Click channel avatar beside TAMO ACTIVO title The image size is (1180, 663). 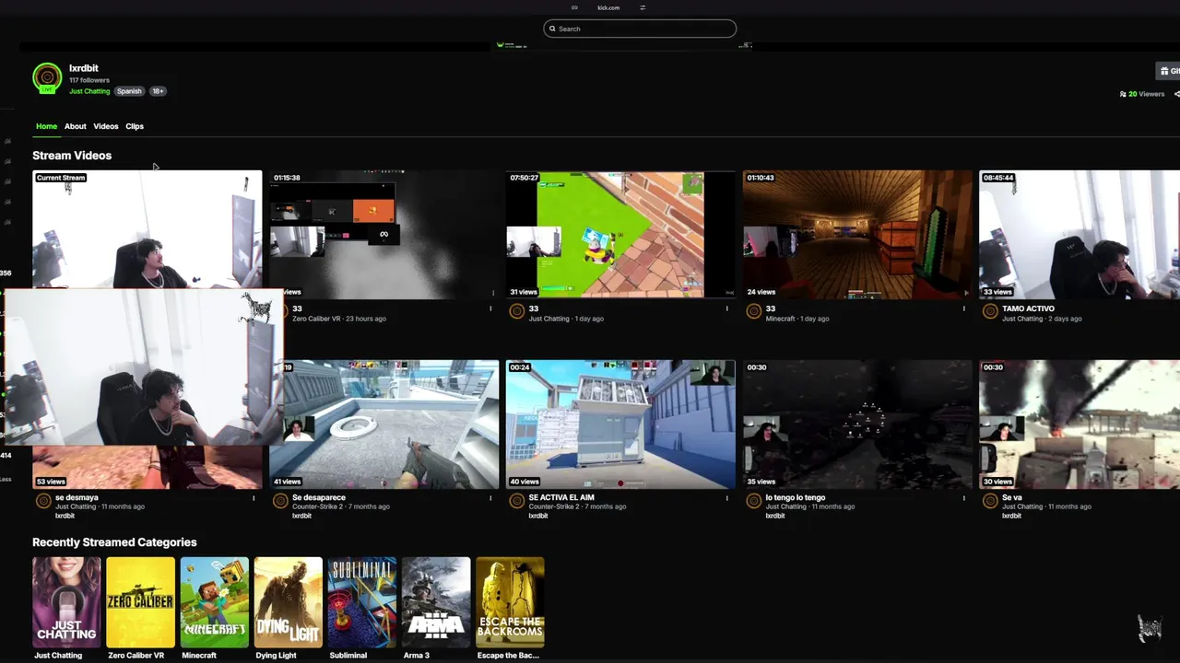click(x=990, y=311)
